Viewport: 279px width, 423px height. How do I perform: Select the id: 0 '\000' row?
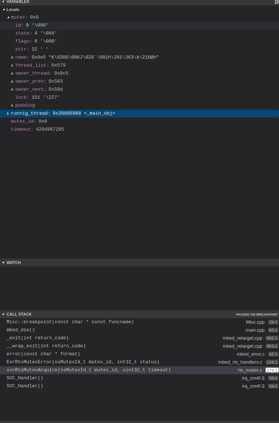(x=139, y=25)
